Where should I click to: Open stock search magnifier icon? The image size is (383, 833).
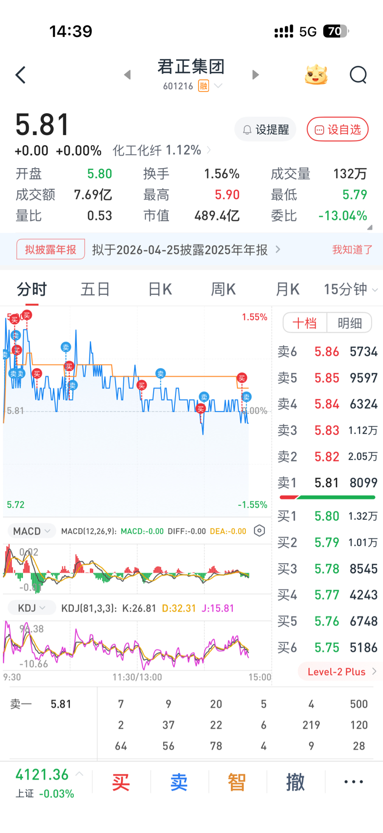(358, 75)
